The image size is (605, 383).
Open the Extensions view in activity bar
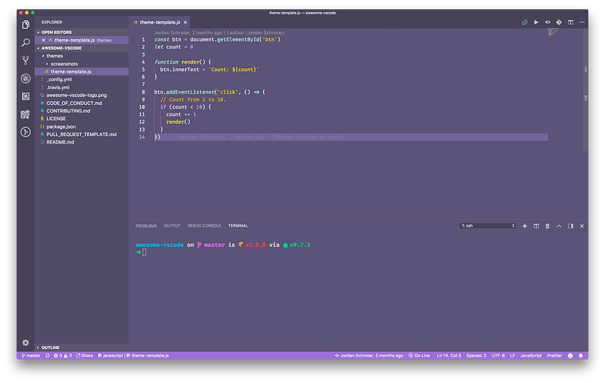click(26, 96)
